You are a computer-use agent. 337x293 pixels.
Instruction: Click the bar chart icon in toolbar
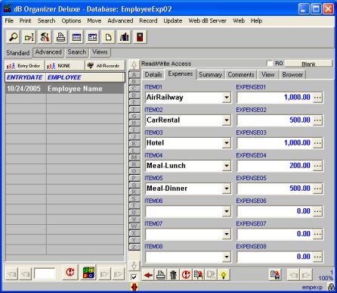coord(124,37)
